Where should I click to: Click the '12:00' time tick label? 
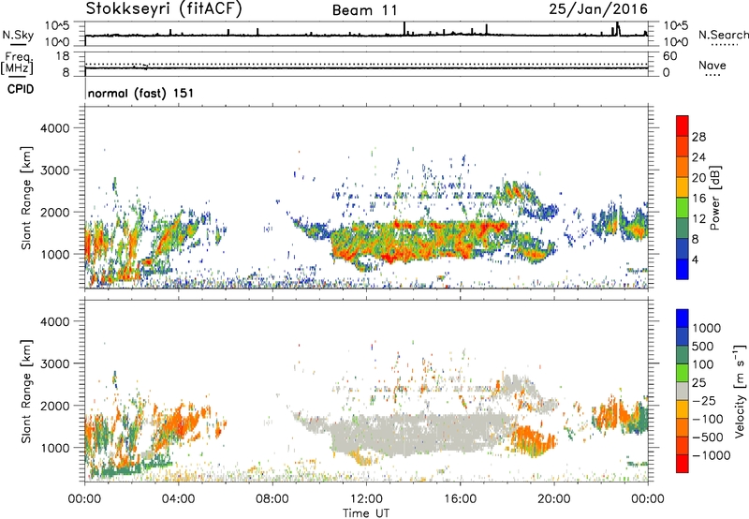click(366, 499)
